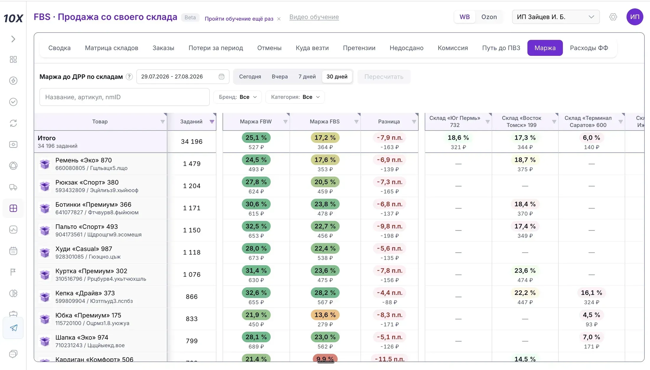Filter the Товар column
650x370 pixels.
point(162,122)
